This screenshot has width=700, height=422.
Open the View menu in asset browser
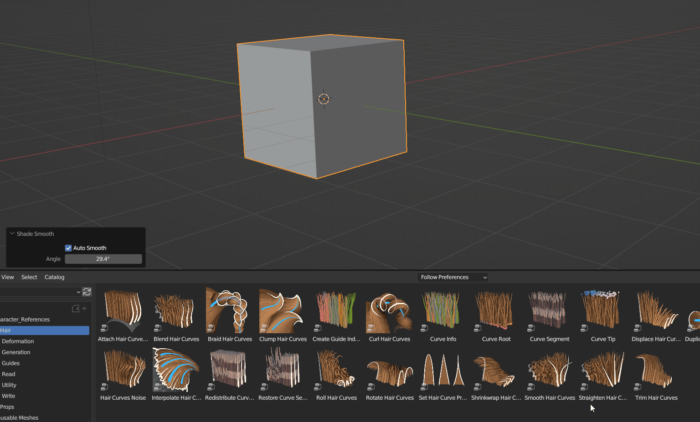click(8, 277)
